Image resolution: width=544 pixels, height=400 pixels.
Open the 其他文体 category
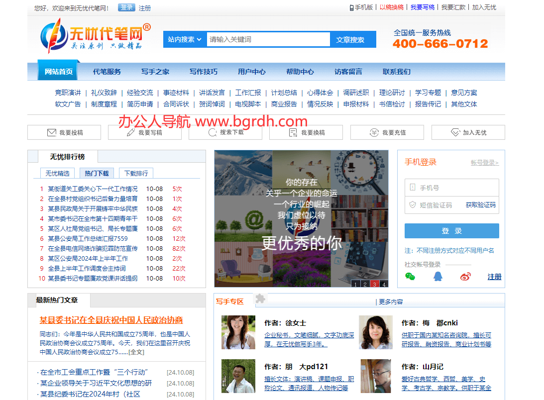point(464,104)
